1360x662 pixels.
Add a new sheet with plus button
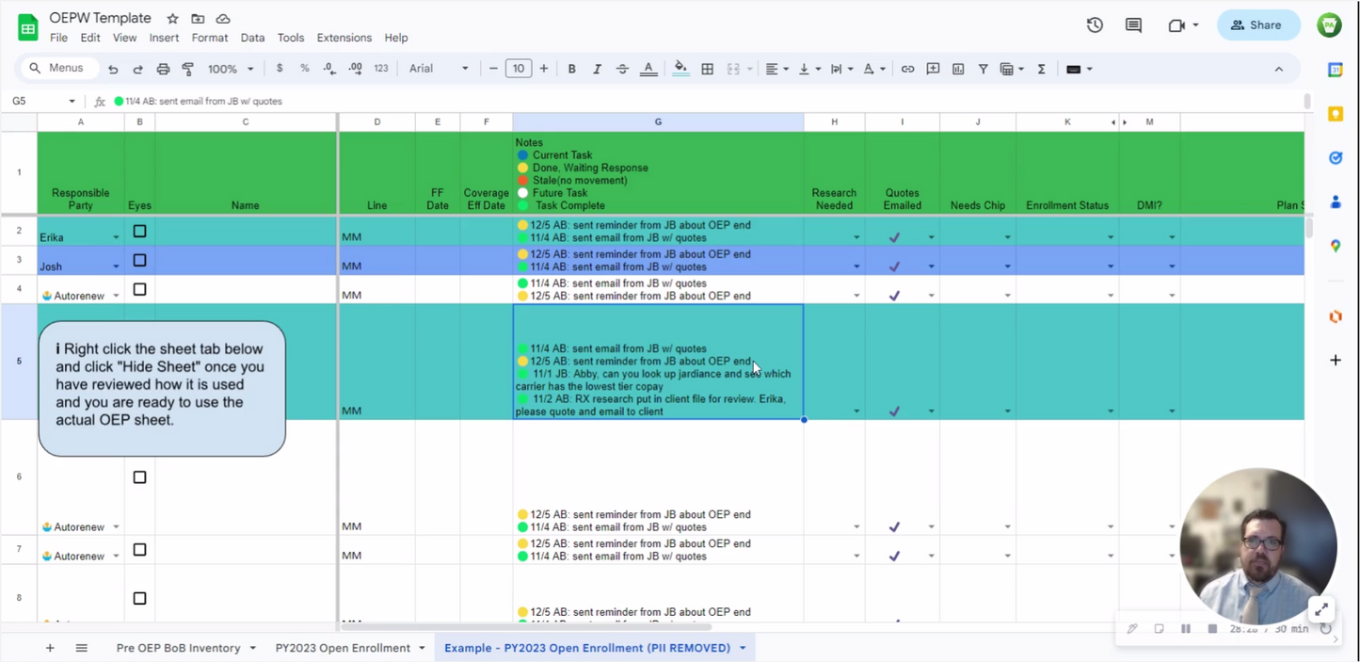point(50,648)
